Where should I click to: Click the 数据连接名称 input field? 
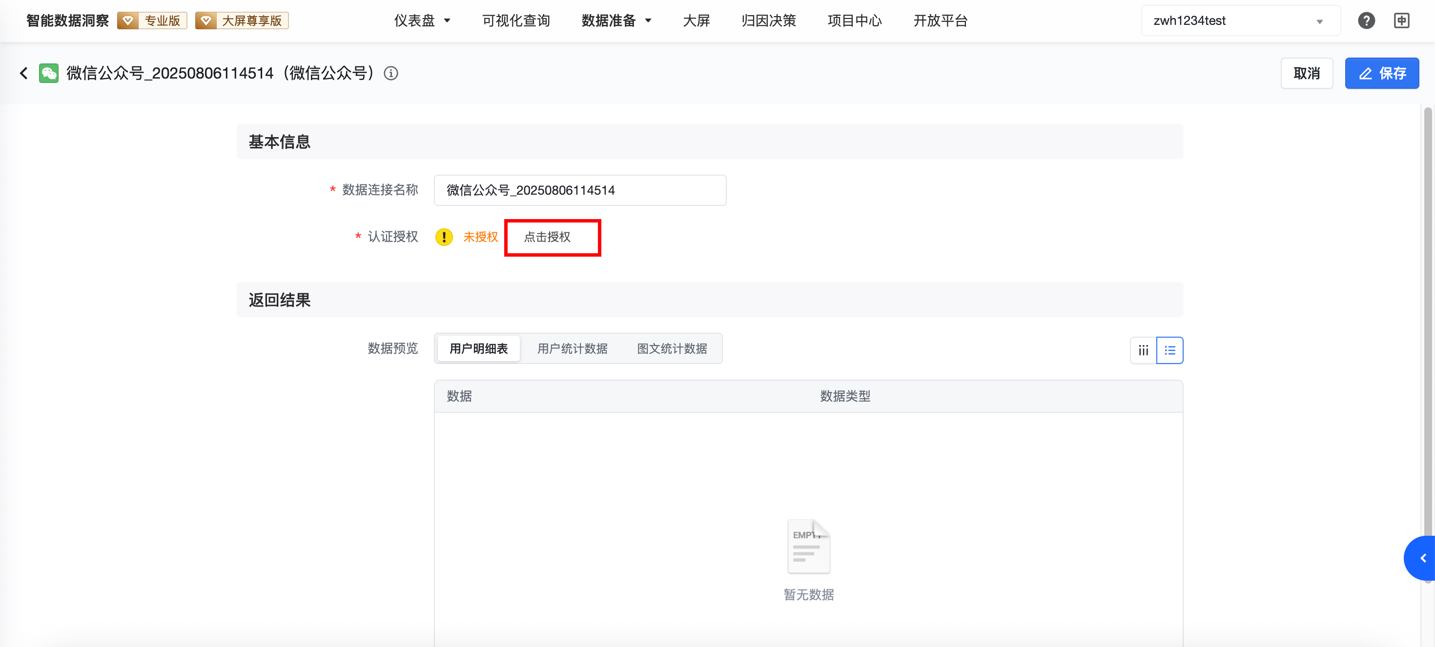tap(580, 190)
